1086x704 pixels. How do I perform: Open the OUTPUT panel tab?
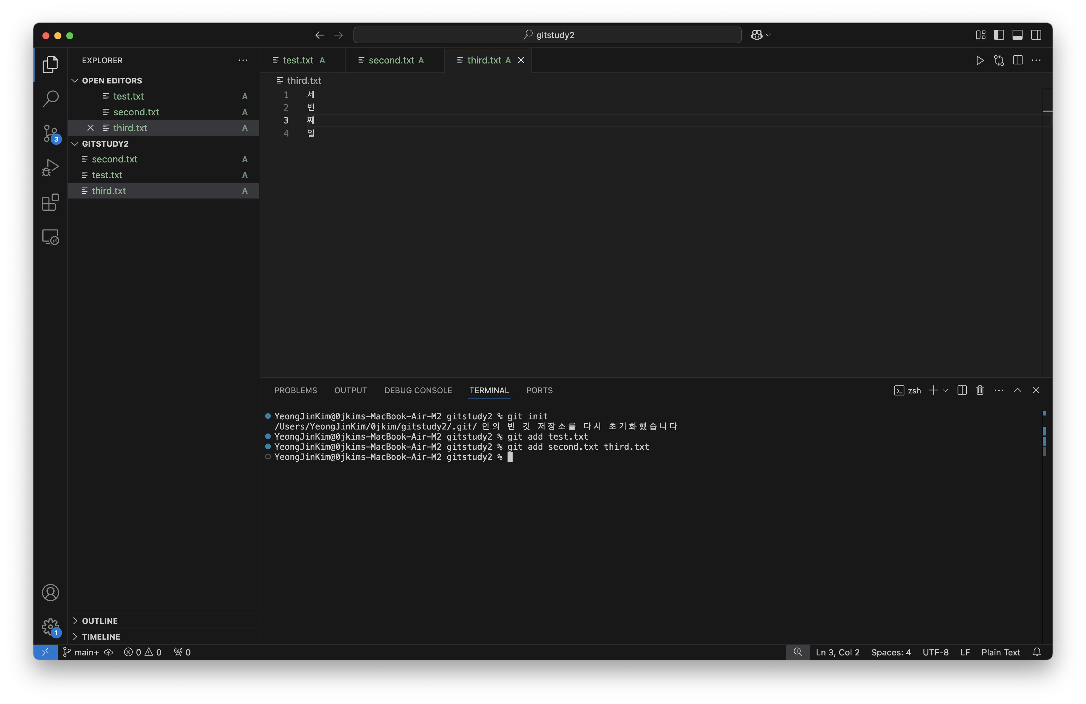(x=350, y=390)
